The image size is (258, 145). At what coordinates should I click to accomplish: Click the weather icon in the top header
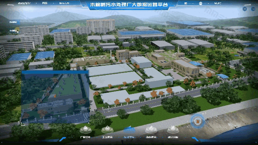201,3
